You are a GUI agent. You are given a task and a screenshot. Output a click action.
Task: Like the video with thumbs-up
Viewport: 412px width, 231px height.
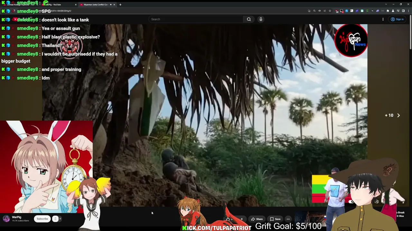pos(228,219)
